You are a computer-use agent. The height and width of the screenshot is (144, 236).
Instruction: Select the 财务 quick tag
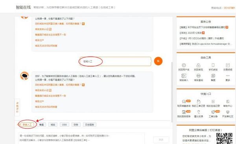[76, 125]
